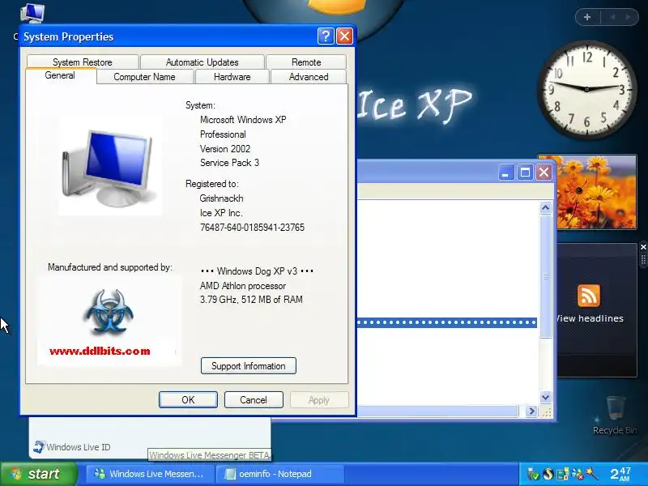Click the green sidebar gadgets tray icon
Image resolution: width=648 pixels, height=486 pixels.
click(x=562, y=474)
